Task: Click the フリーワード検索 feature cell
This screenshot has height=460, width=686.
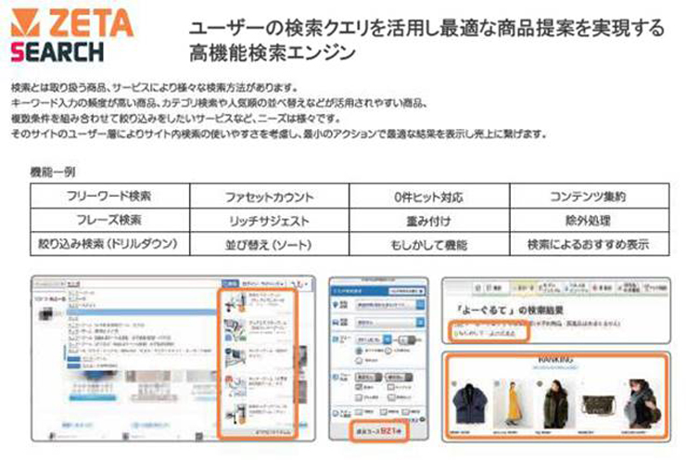Action: click(x=109, y=198)
